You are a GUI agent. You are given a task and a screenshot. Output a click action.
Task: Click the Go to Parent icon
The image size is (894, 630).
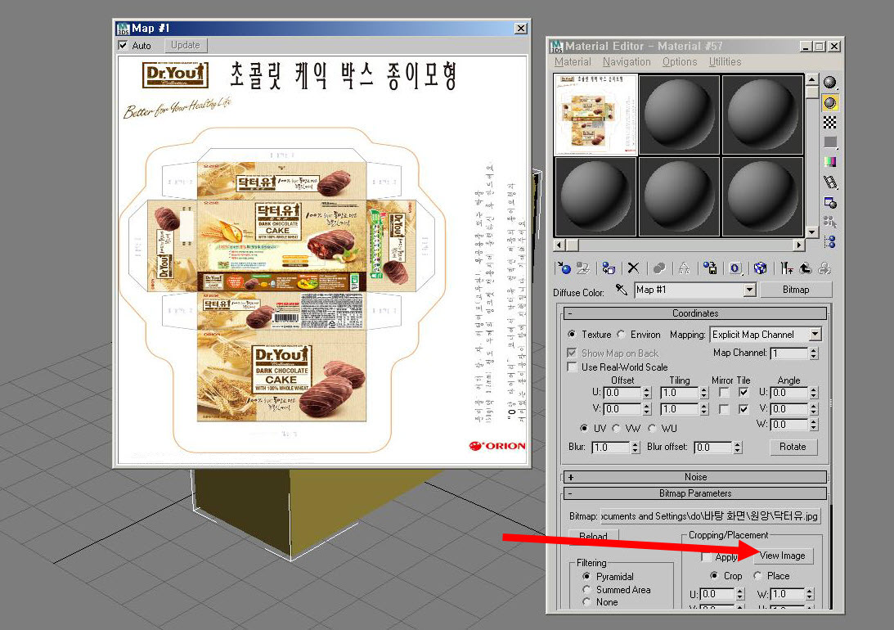[806, 268]
